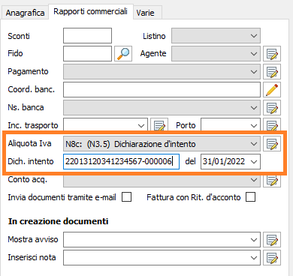Edit Pagamento list with notepad icon

[272, 71]
